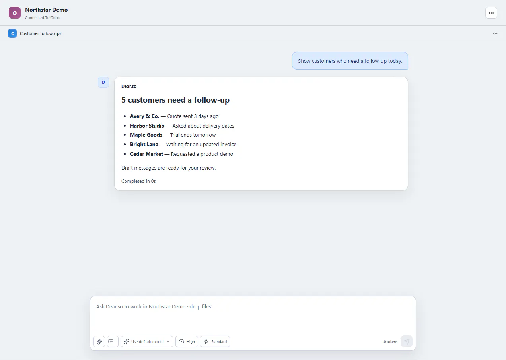Viewport: 506px width, 360px height.
Task: Open the task list icon beside the paperclip
Action: pyautogui.click(x=113, y=341)
